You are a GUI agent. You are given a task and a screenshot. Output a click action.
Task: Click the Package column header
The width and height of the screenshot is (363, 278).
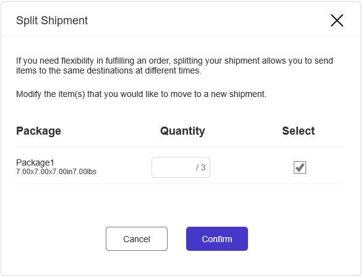tap(39, 131)
